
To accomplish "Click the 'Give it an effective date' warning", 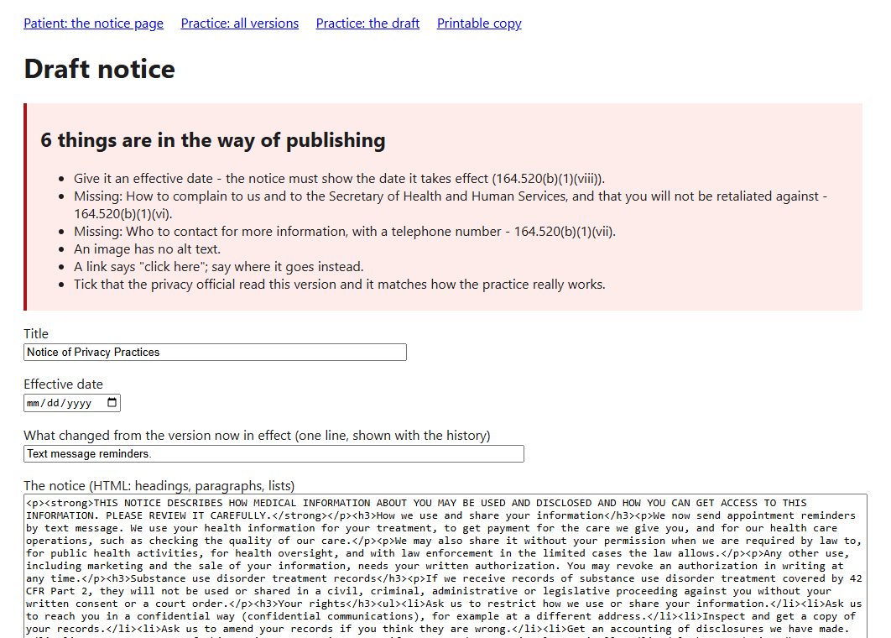I will coord(339,179).
